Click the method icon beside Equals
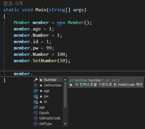The height and width of the screenshot is (129, 145). tap(36, 113)
